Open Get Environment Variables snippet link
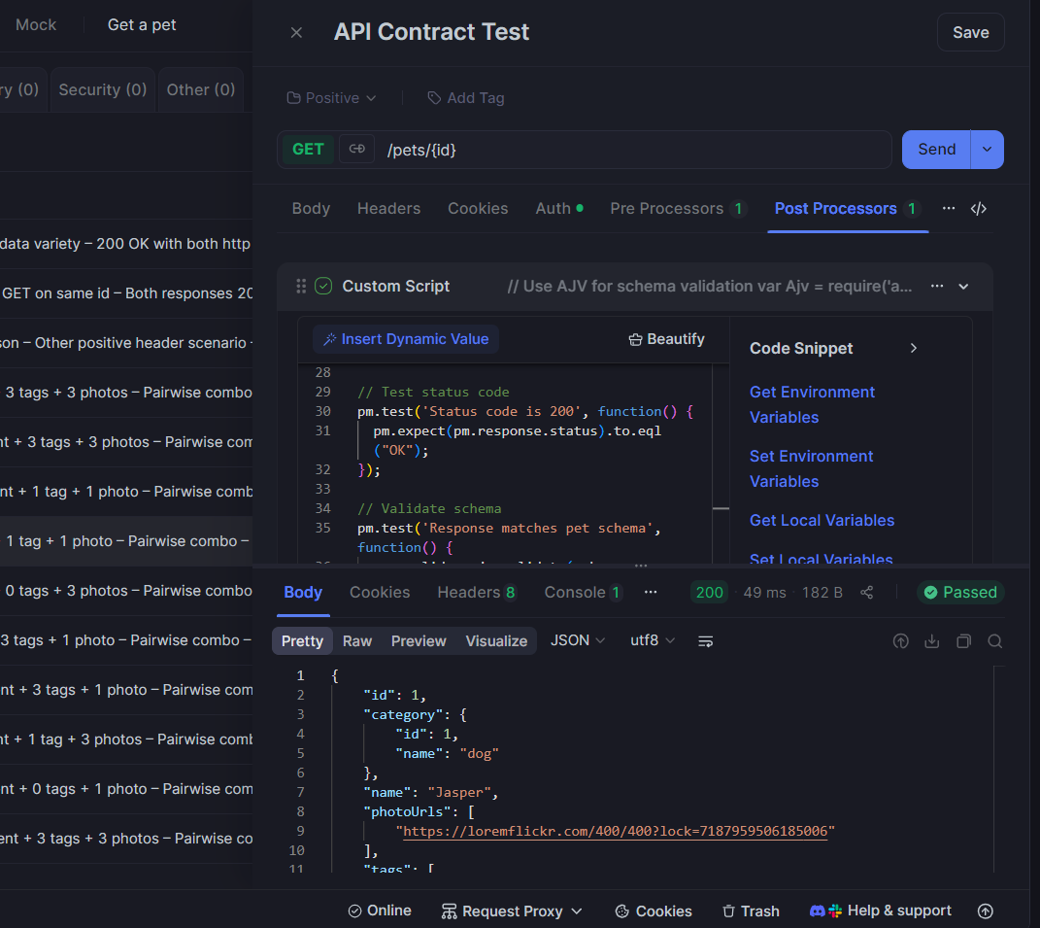 click(x=812, y=404)
